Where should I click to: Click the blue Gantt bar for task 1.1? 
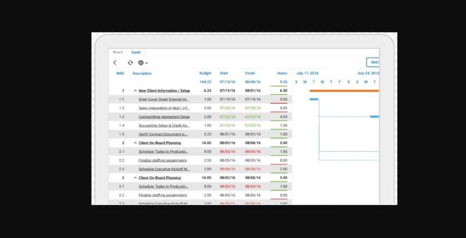pos(314,99)
